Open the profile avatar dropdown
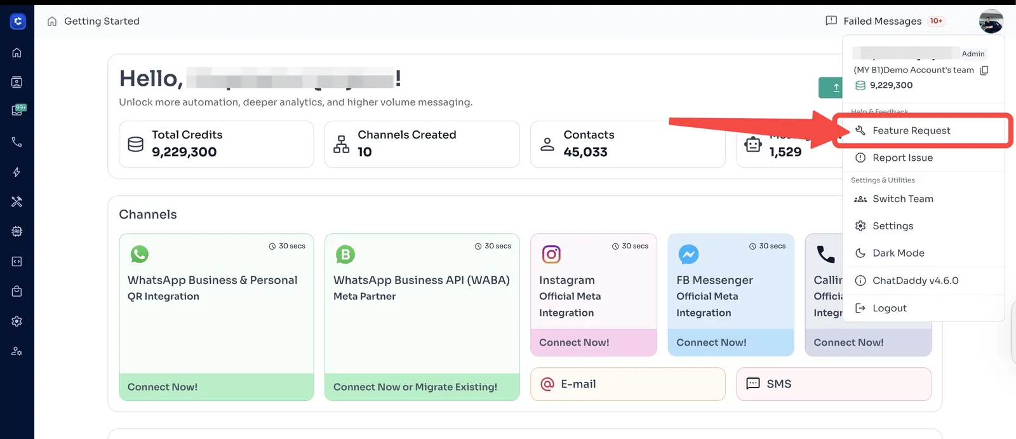1016x439 pixels. (991, 22)
